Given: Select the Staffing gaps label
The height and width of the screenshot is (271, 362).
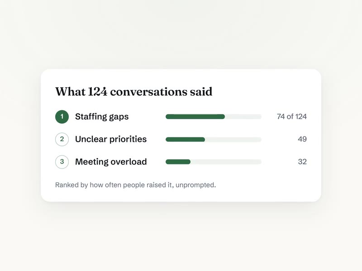Looking at the screenshot, I should pyautogui.click(x=102, y=117).
